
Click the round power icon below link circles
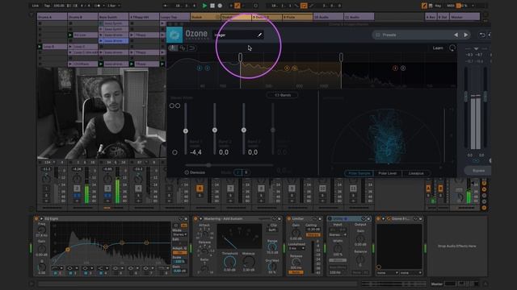click(x=174, y=152)
